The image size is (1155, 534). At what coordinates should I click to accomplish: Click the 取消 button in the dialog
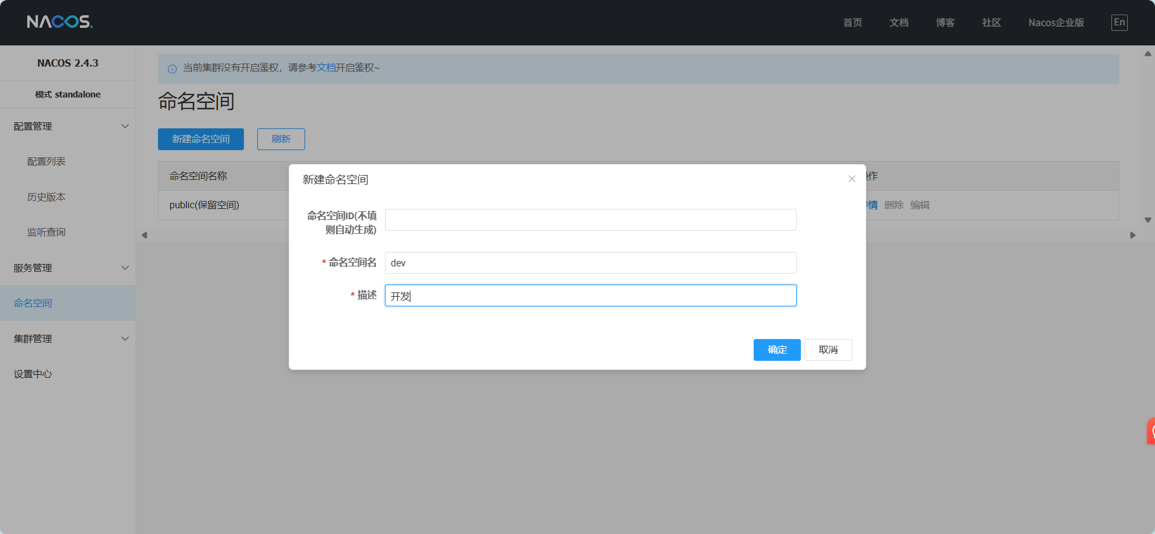coord(828,350)
